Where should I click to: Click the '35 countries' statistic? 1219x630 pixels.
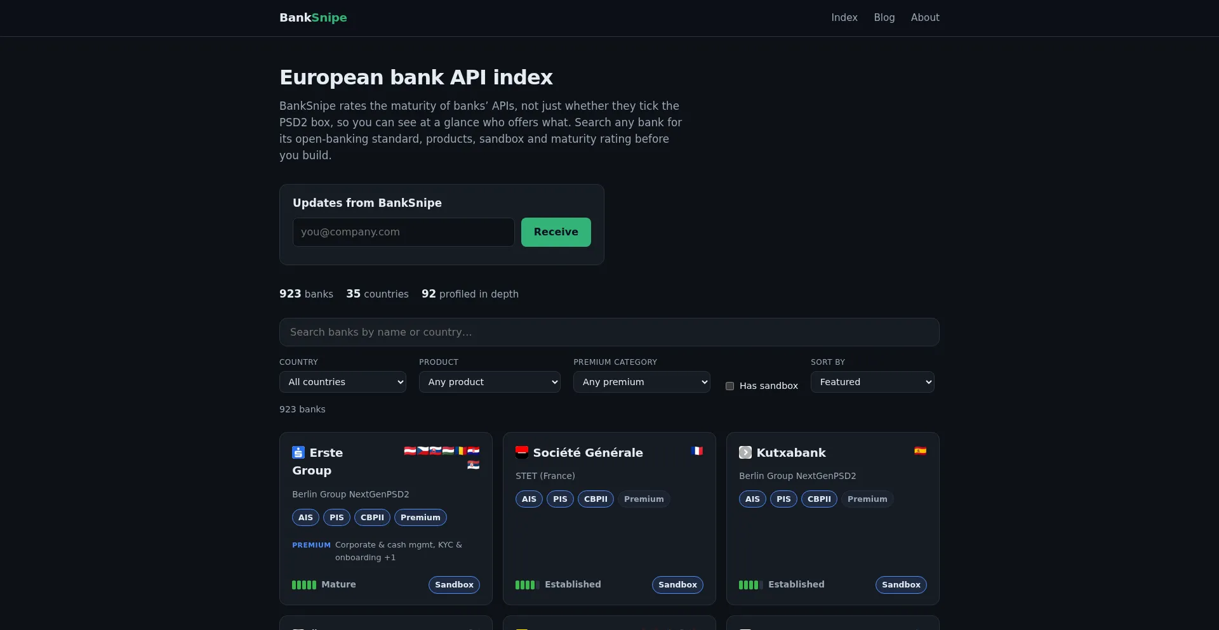click(377, 294)
